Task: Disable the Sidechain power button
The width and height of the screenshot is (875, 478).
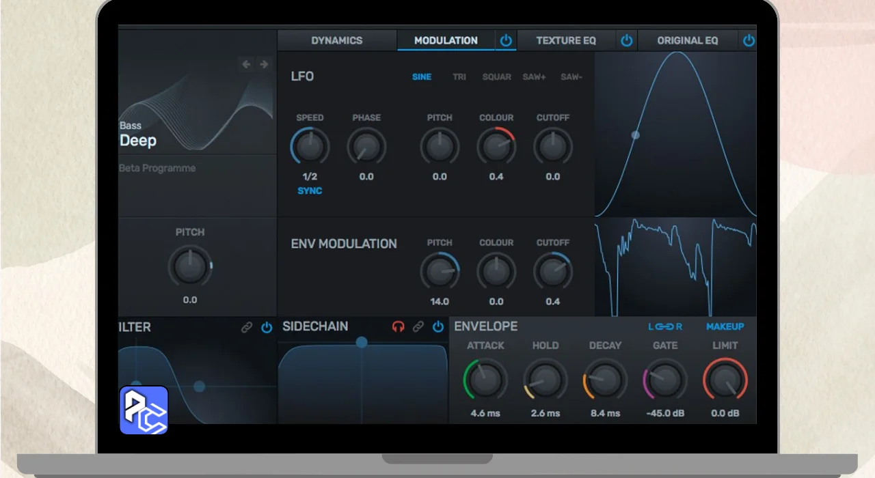Action: (438, 327)
